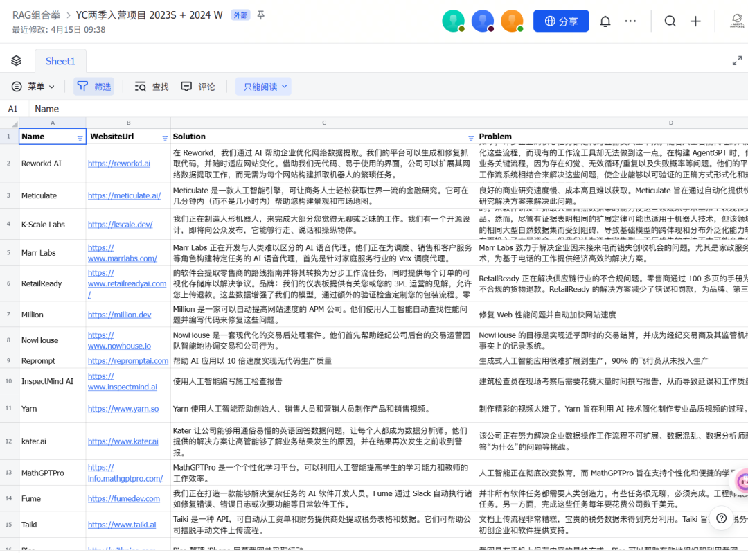Screen dimensions: 748x553
Task: Select column A header
Action: pyautogui.click(x=53, y=123)
